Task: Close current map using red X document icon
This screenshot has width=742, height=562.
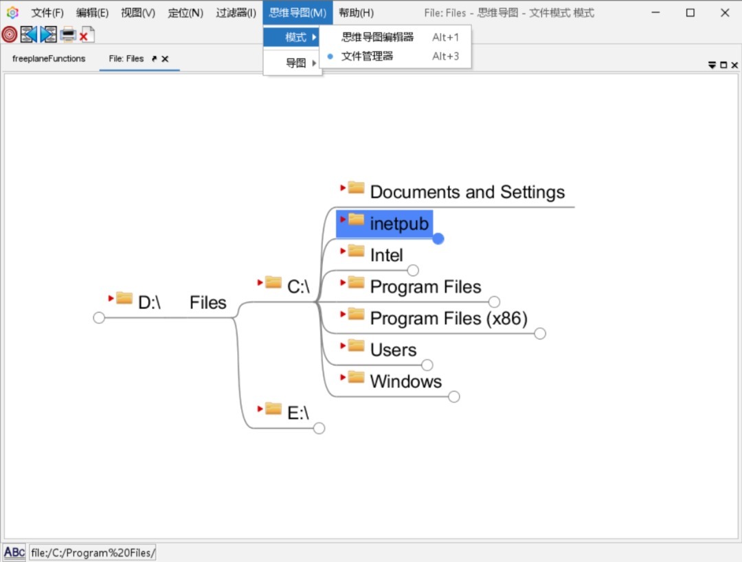Action: (87, 34)
